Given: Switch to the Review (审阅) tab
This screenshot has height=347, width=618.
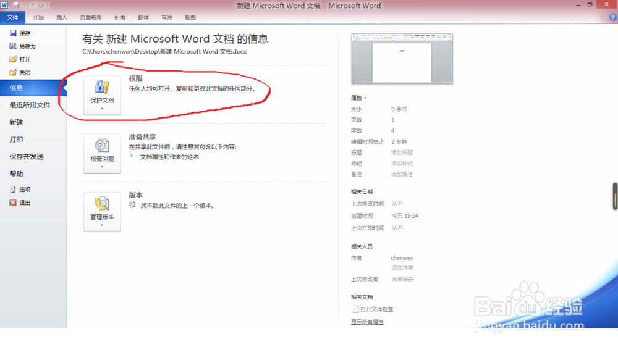Looking at the screenshot, I should coord(167,17).
